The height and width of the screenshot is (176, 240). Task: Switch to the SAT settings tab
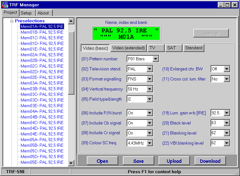click(x=173, y=48)
